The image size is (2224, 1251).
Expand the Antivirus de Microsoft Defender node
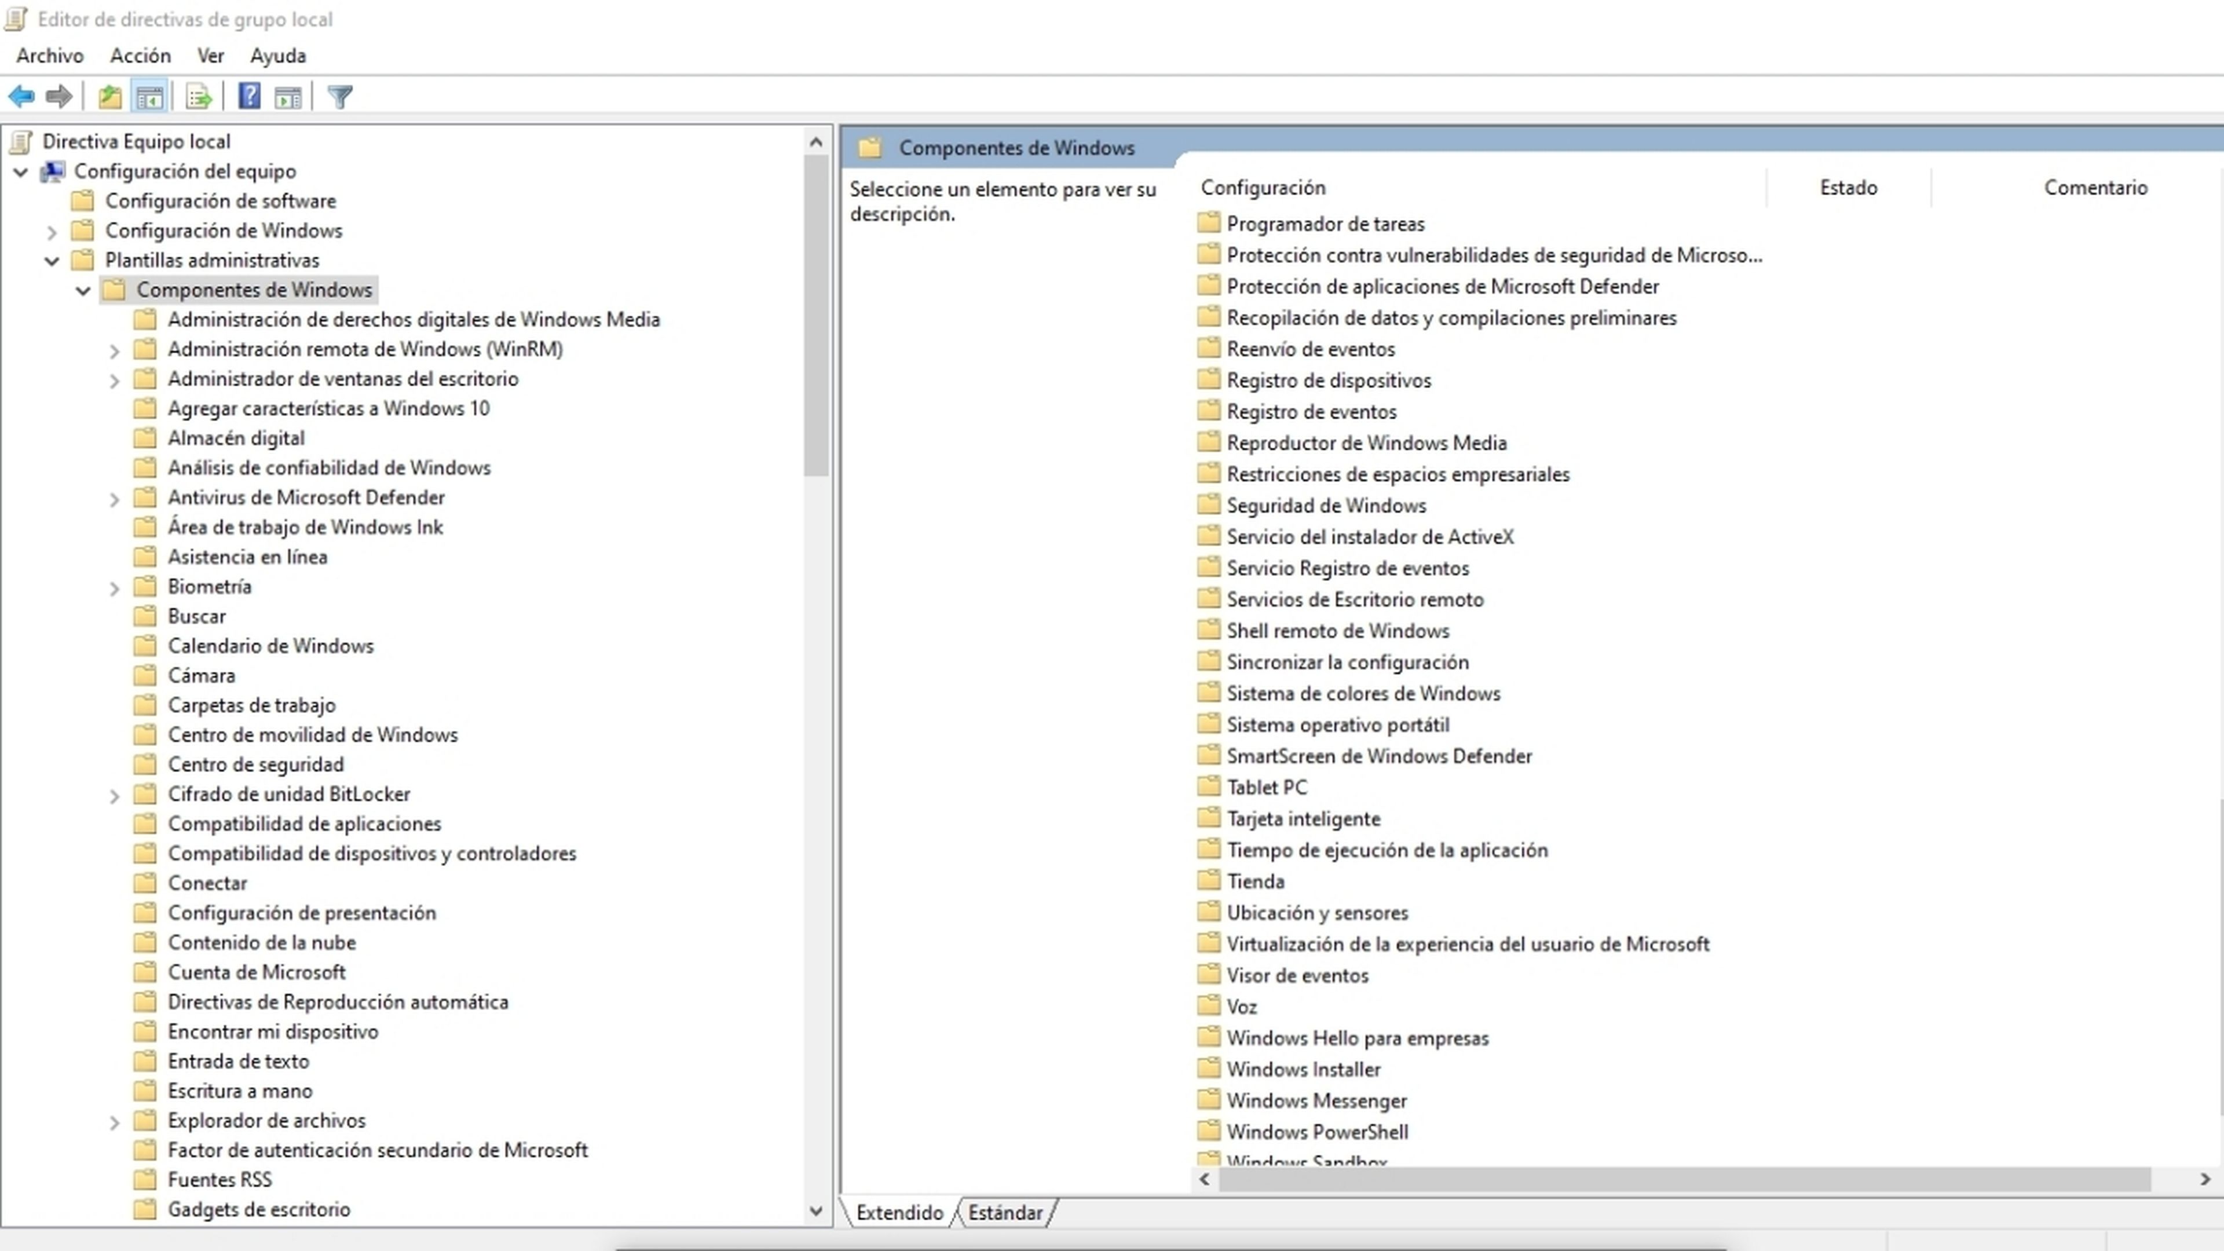pyautogui.click(x=114, y=499)
